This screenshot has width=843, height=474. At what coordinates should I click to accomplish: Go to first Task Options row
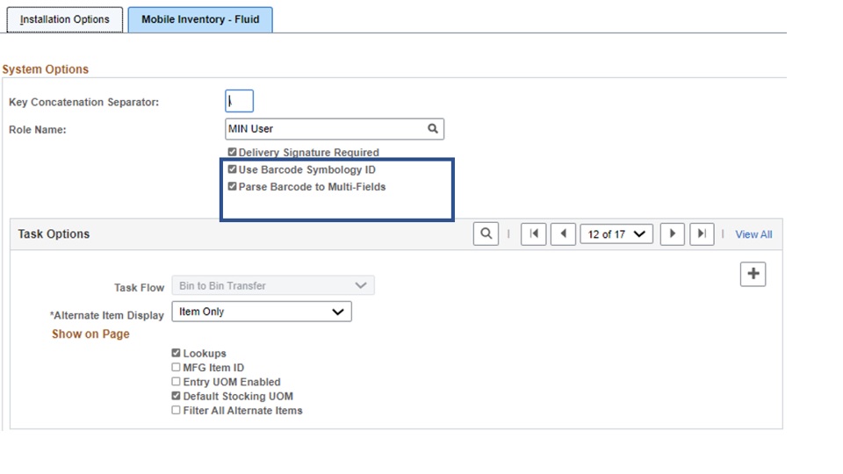(533, 234)
